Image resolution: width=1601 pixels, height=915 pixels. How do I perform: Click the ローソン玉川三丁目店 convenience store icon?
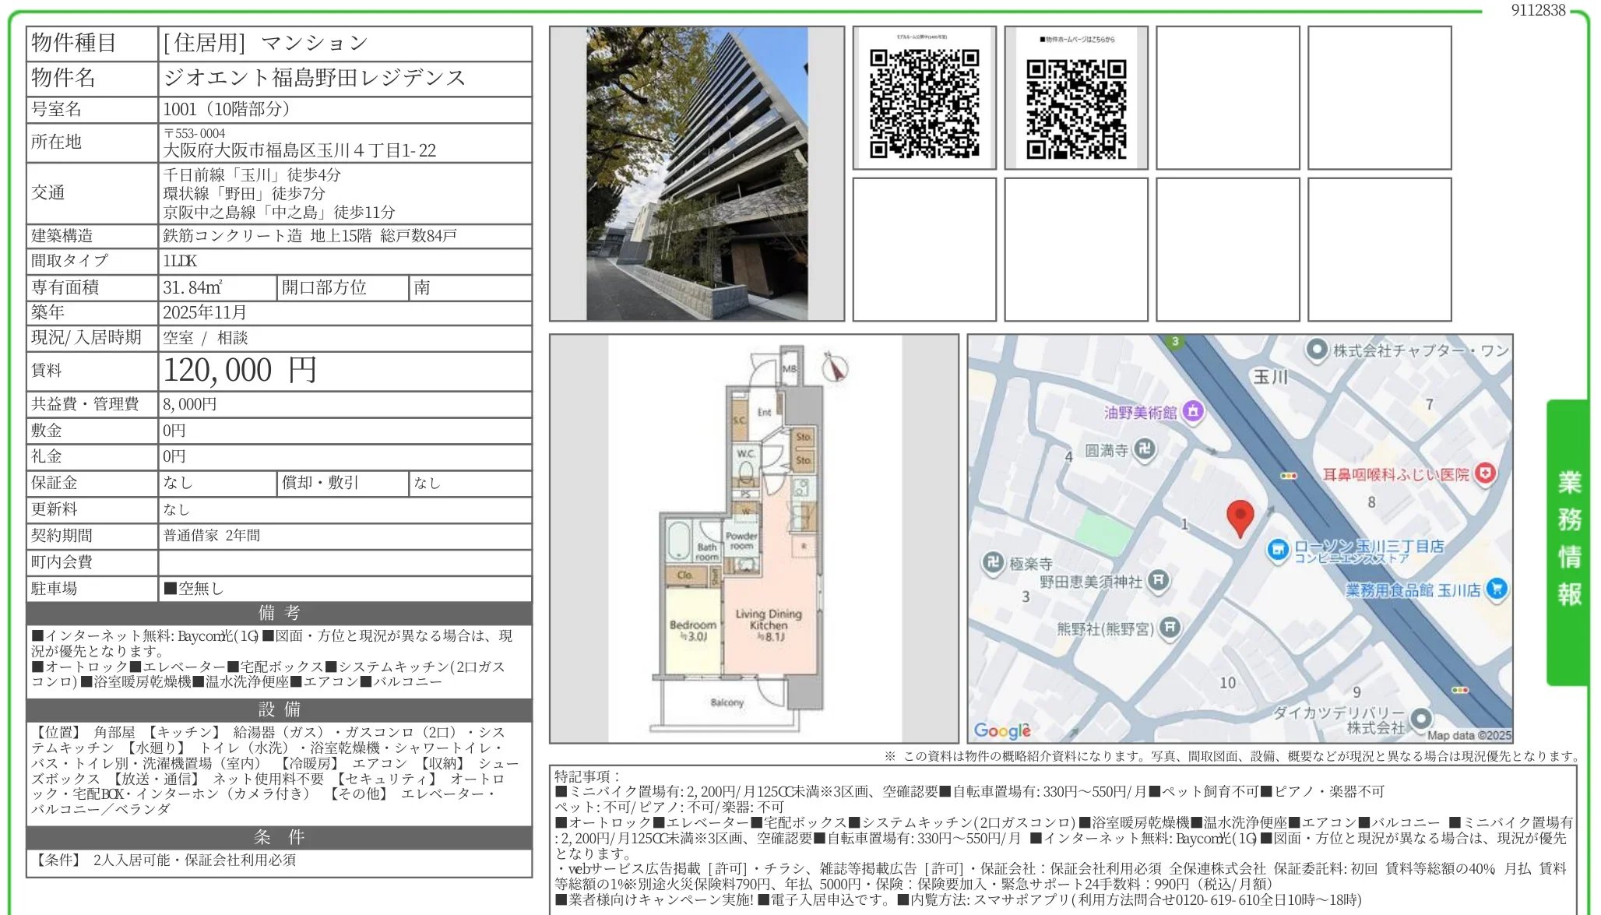point(1277,551)
